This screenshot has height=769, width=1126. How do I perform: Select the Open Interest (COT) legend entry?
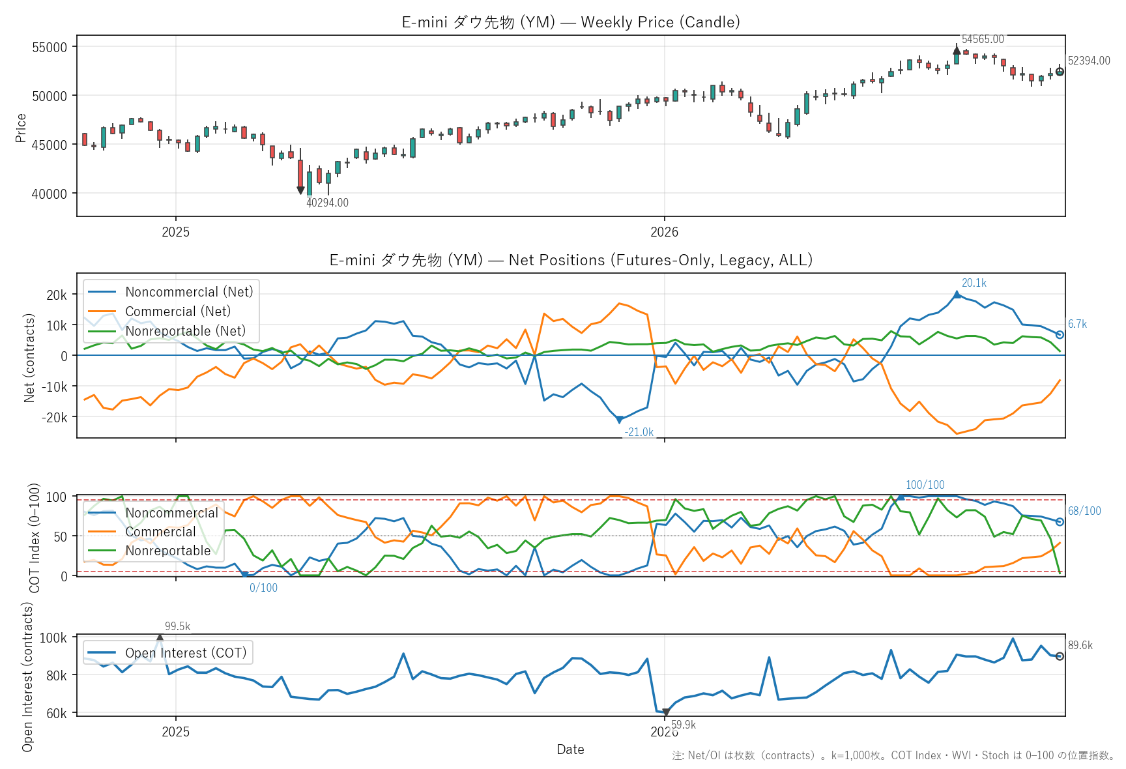click(x=167, y=653)
